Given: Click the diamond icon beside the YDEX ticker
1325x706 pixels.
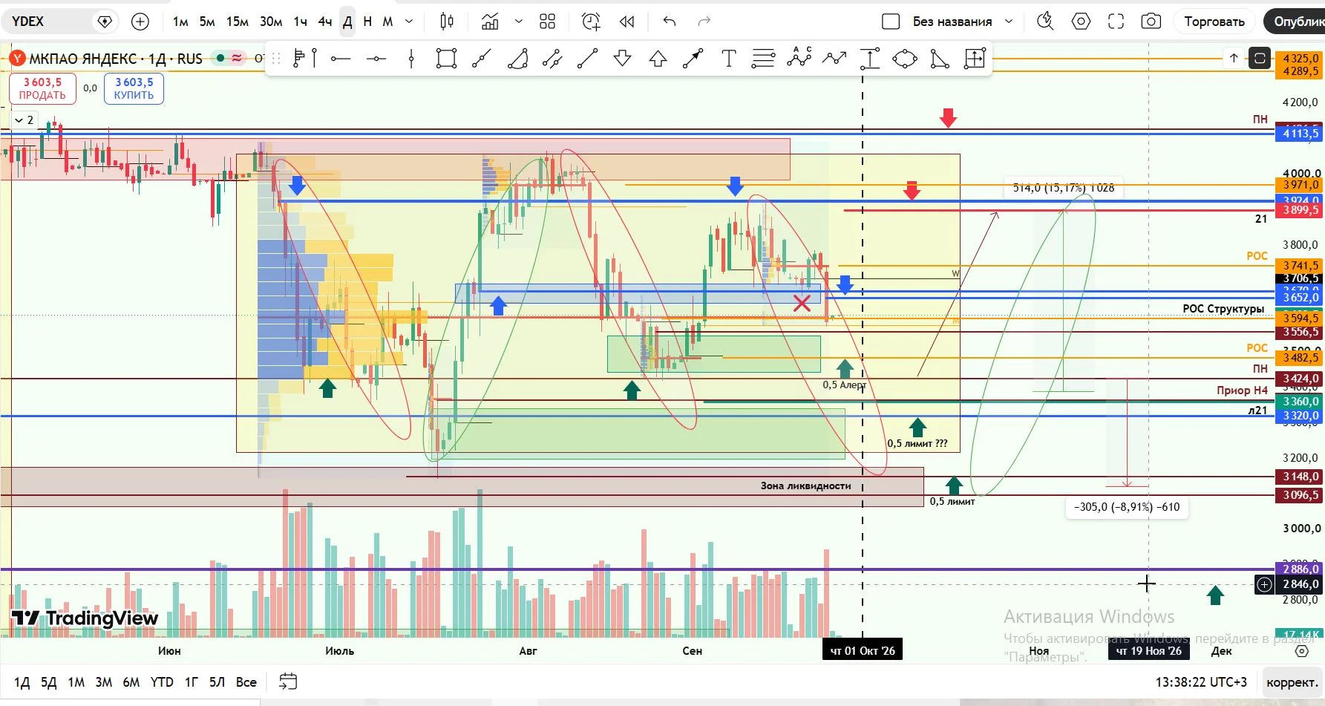Looking at the screenshot, I should click(105, 22).
